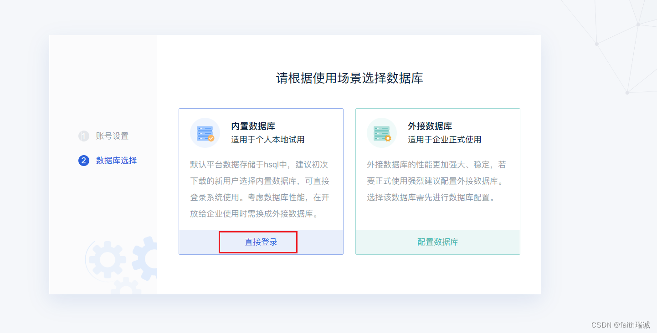Viewport: 657px width, 333px height.
Task: Click the line 登录系统使用 in built-in description
Action: click(260, 197)
